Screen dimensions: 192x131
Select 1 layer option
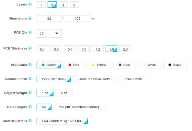pos(41,5)
